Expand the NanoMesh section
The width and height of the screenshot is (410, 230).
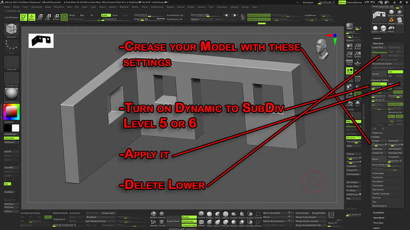[x=378, y=217]
